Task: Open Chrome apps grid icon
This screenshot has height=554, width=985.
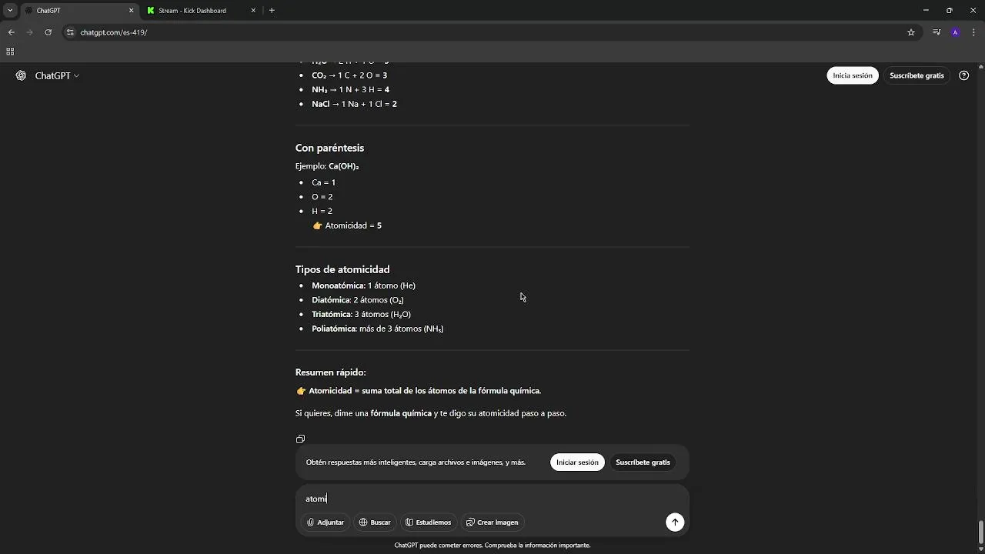Action: point(10,52)
